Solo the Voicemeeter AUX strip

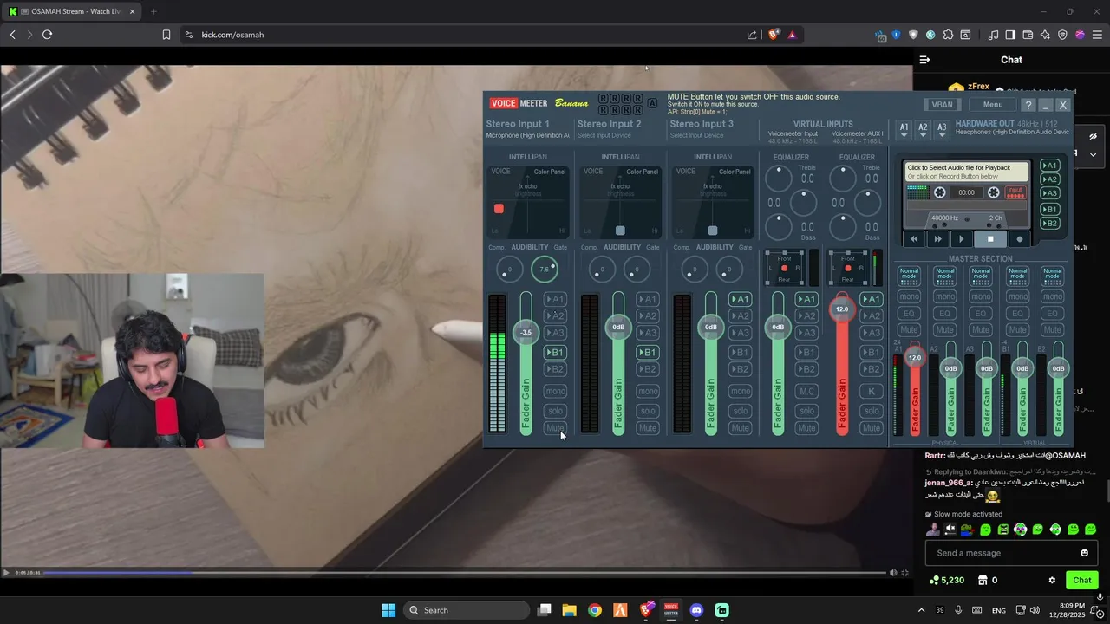(872, 411)
